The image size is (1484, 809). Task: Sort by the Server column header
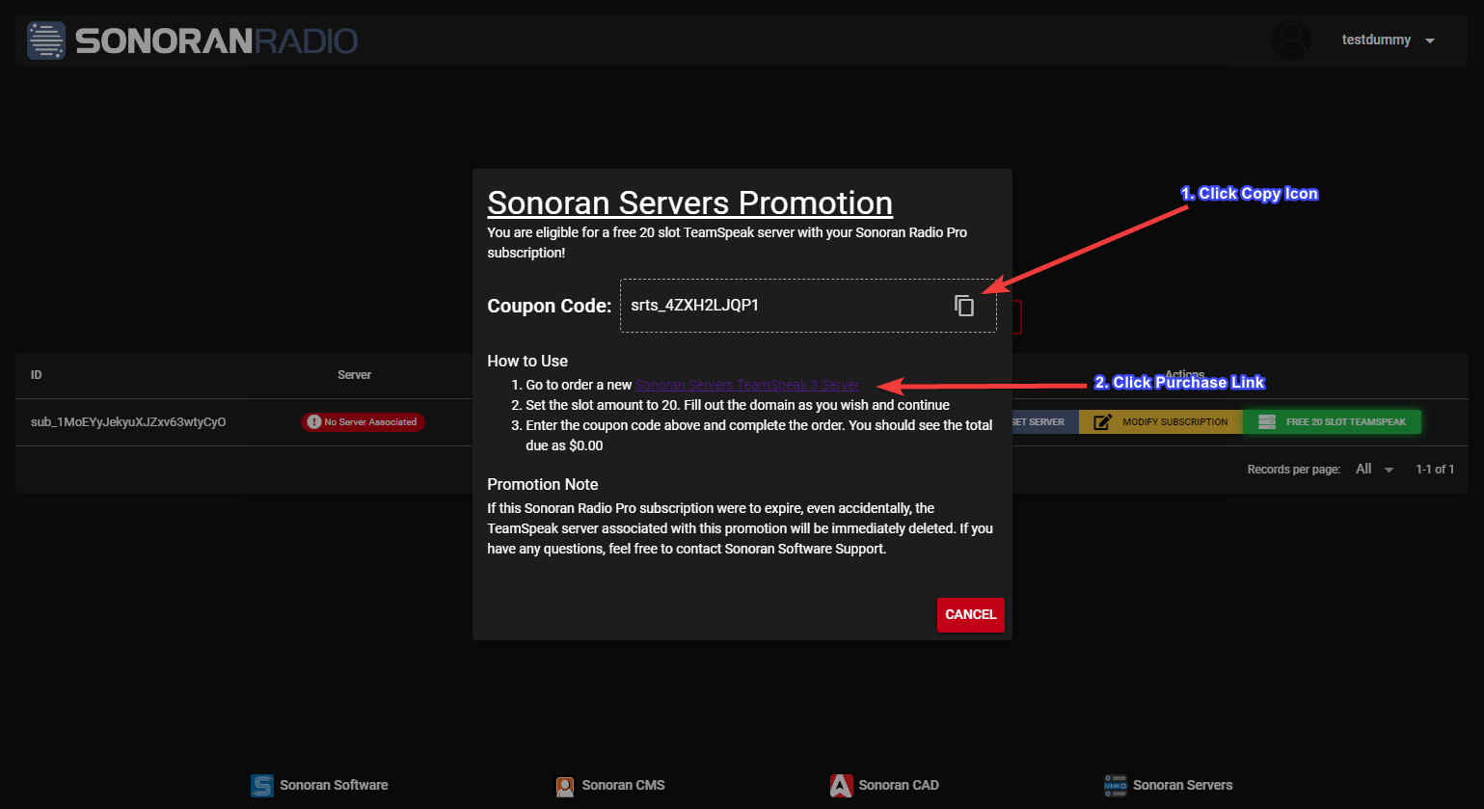click(x=354, y=375)
